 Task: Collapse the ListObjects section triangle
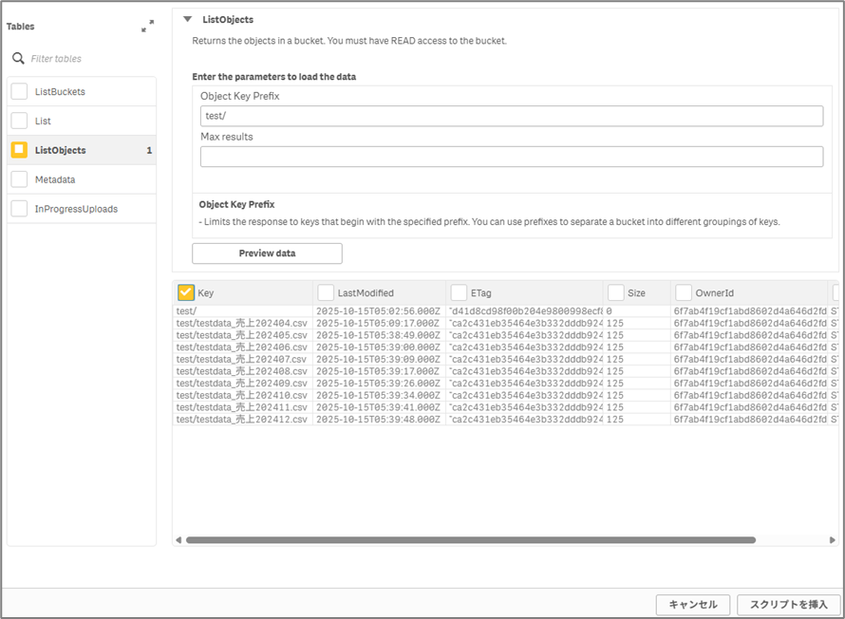pos(187,19)
